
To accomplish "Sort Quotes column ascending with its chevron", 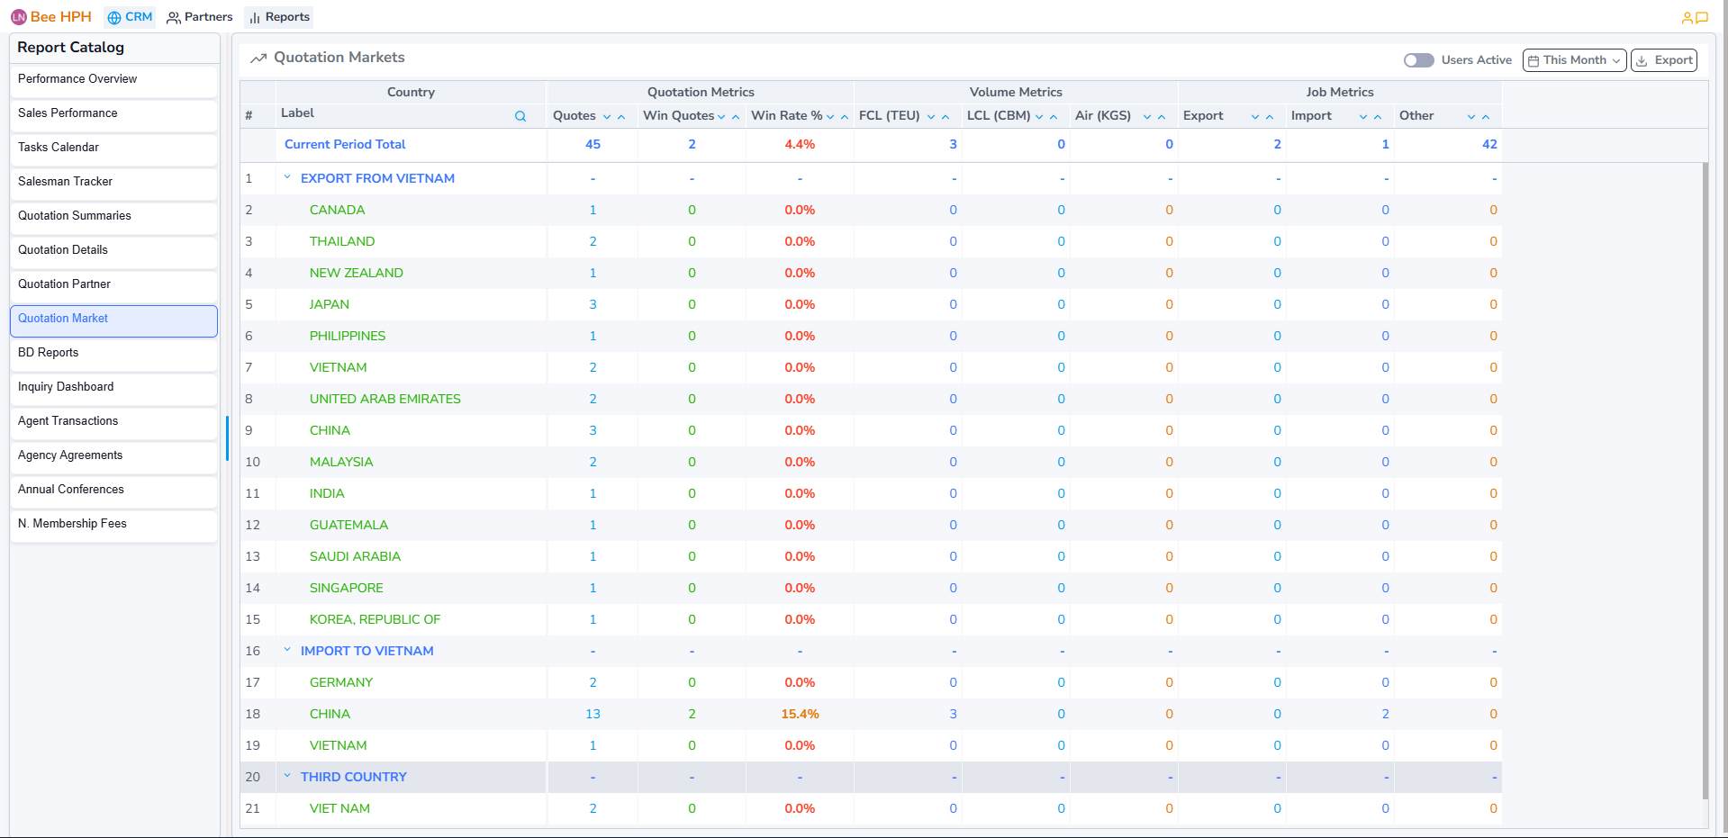I will point(622,116).
